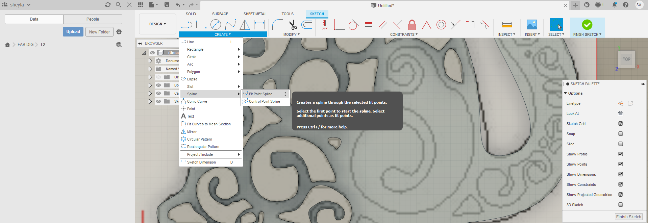This screenshot has width=648, height=223.
Task: Select the Line tool icon in the toolbar
Action: coord(186,25)
